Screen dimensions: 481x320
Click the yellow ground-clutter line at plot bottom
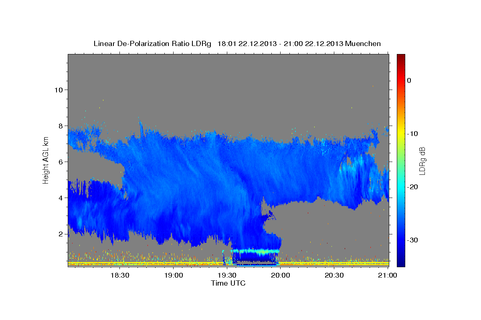click(228, 263)
